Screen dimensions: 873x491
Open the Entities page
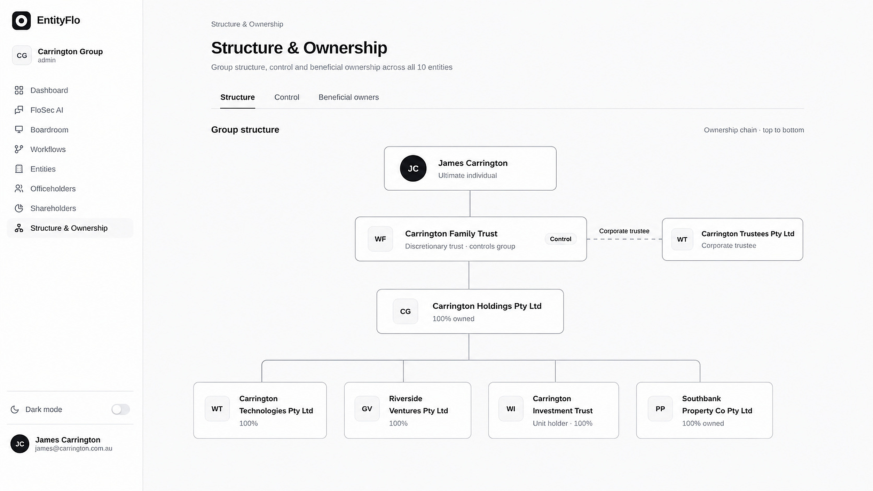click(x=70, y=169)
